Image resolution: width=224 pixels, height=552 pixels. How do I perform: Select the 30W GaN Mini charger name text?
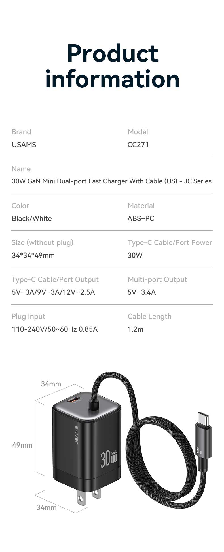coord(111,181)
